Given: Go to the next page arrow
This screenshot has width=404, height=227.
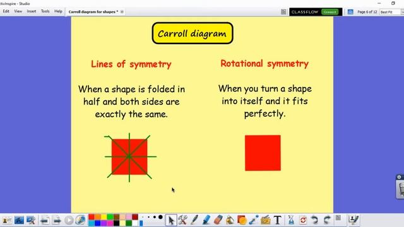Looking at the screenshot, I should (57, 220).
